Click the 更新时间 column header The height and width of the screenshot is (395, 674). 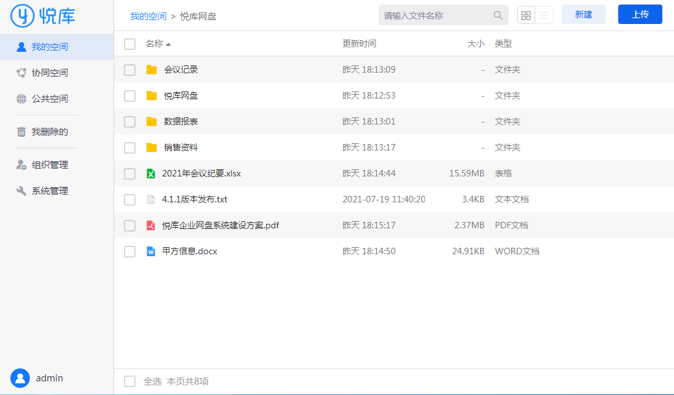click(x=359, y=43)
